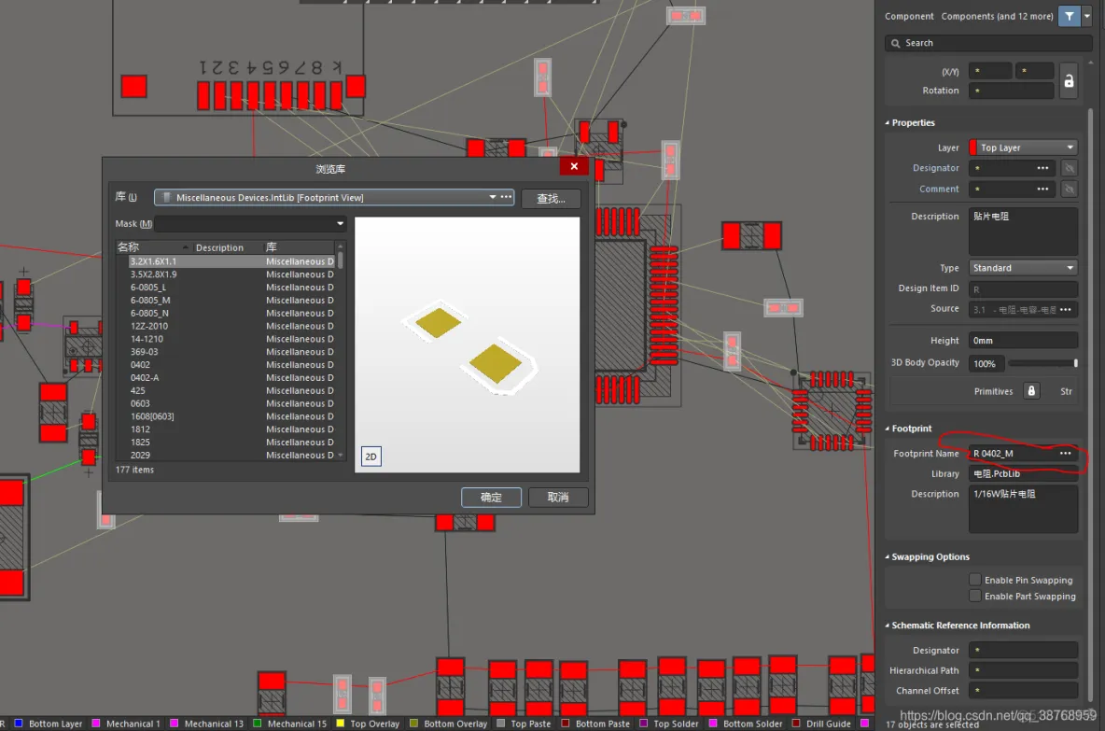Click the 3D Body Opacity slider
This screenshot has height=731, width=1105.
tap(1043, 364)
